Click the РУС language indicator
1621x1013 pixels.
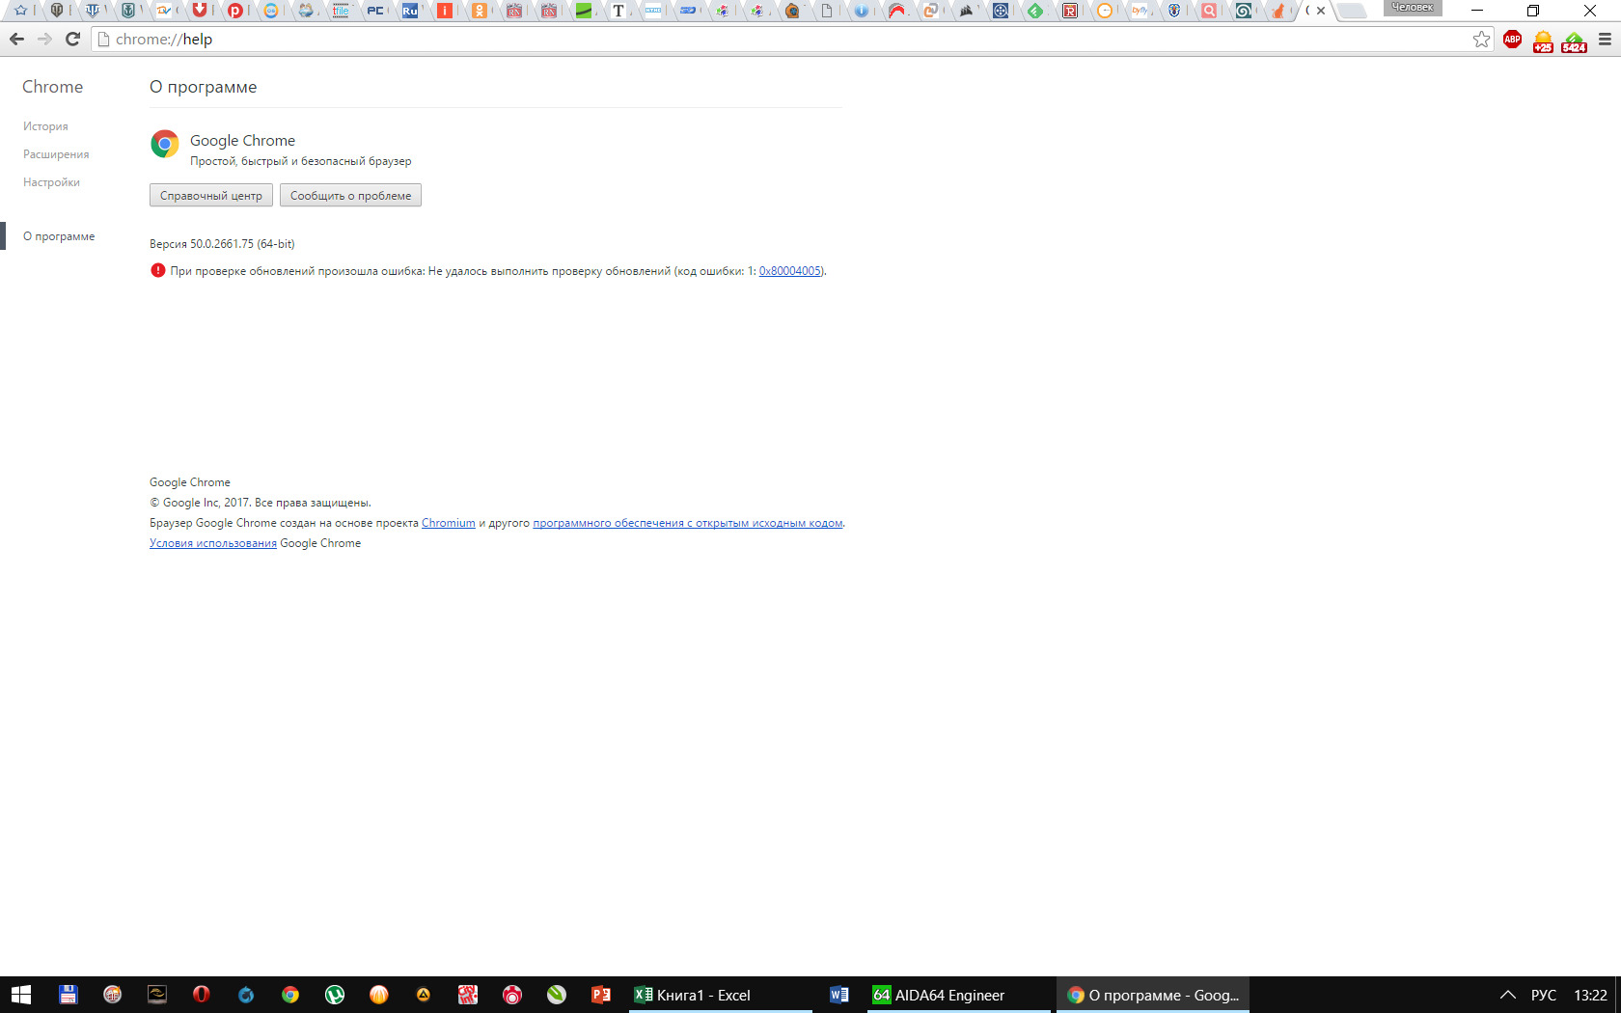point(1544,995)
